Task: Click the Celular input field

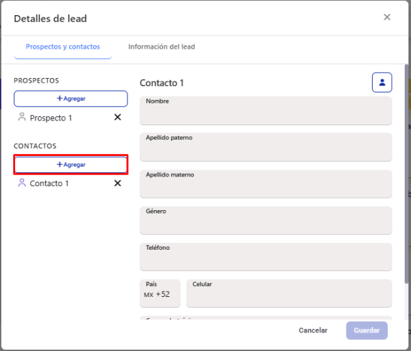Action: [289, 294]
